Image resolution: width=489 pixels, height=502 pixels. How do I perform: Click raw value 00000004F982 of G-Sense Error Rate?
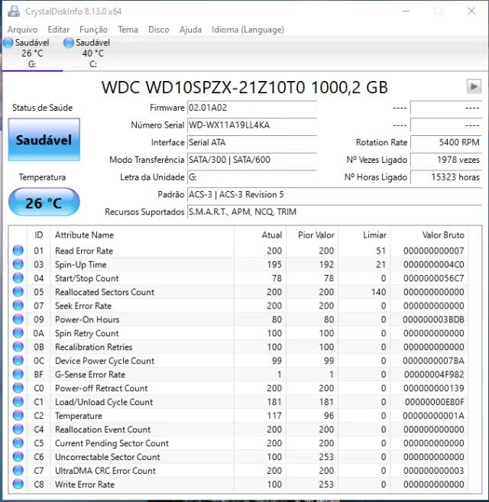(x=434, y=374)
